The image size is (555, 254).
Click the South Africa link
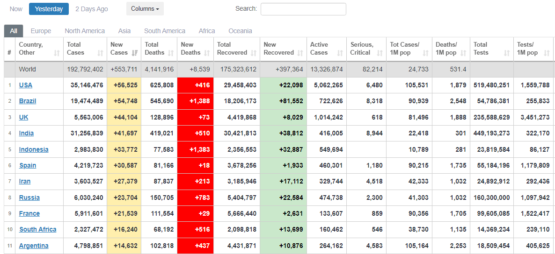pyautogui.click(x=37, y=230)
